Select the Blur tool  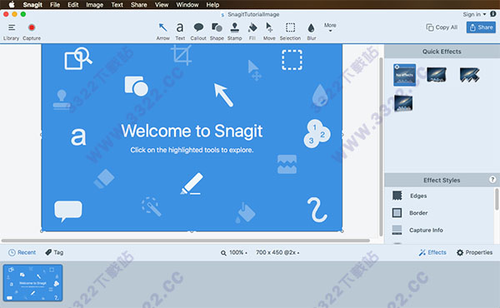pos(311,31)
